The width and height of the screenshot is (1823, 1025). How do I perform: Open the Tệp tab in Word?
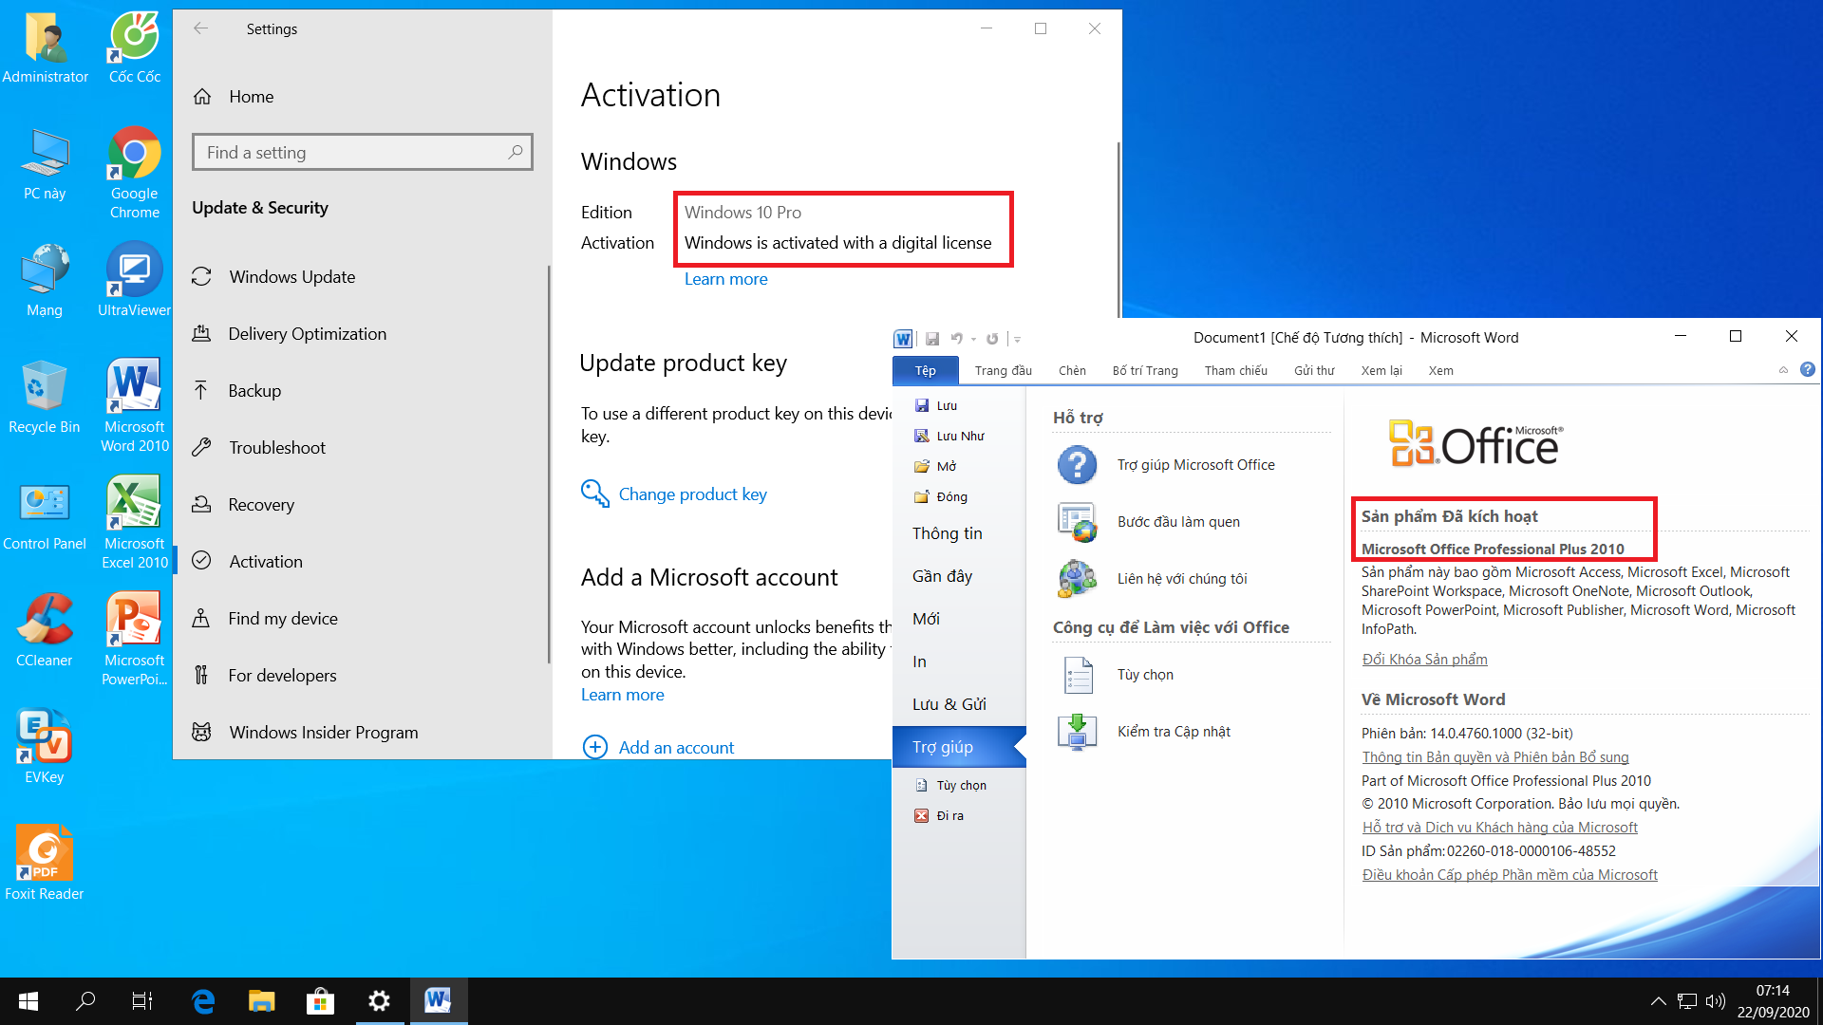(926, 370)
